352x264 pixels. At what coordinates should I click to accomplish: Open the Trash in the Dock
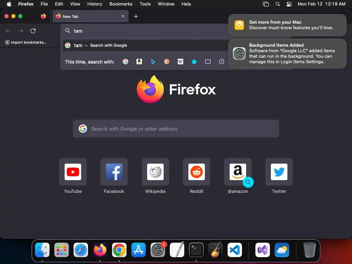[310, 250]
